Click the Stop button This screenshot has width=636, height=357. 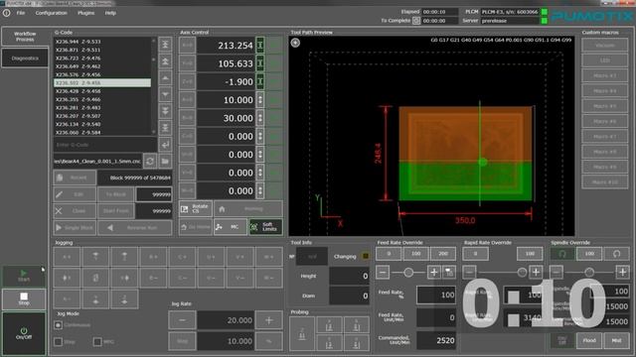click(24, 299)
